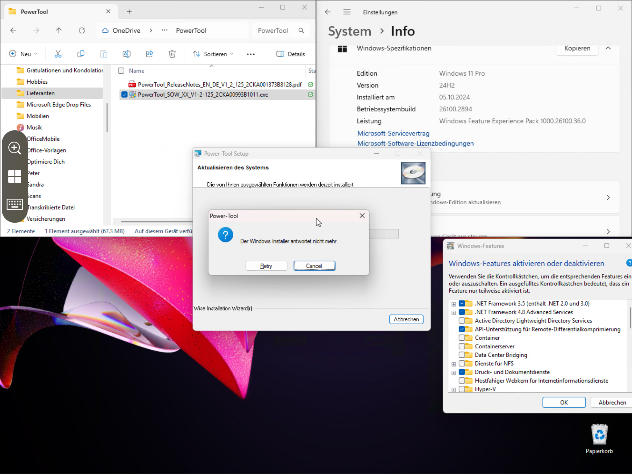This screenshot has height=474, width=632.
Task: Toggle the Details pane button in Explorer
Action: click(291, 54)
